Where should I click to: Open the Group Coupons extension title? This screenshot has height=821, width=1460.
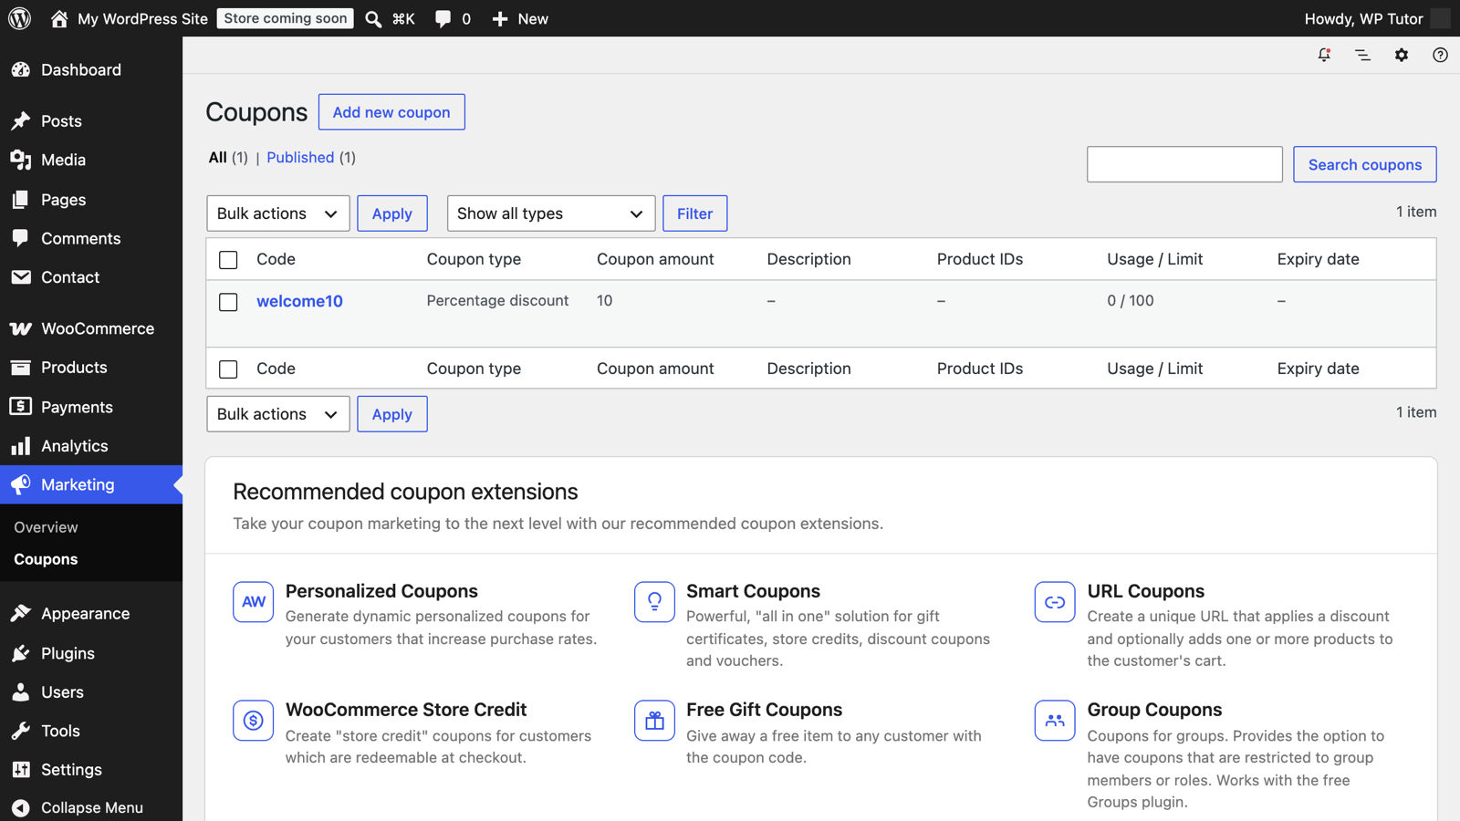point(1154,710)
